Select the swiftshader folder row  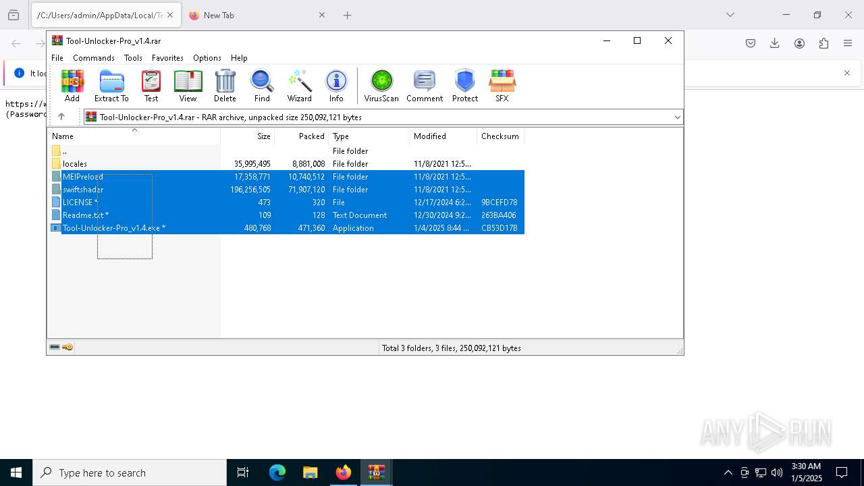(x=288, y=190)
